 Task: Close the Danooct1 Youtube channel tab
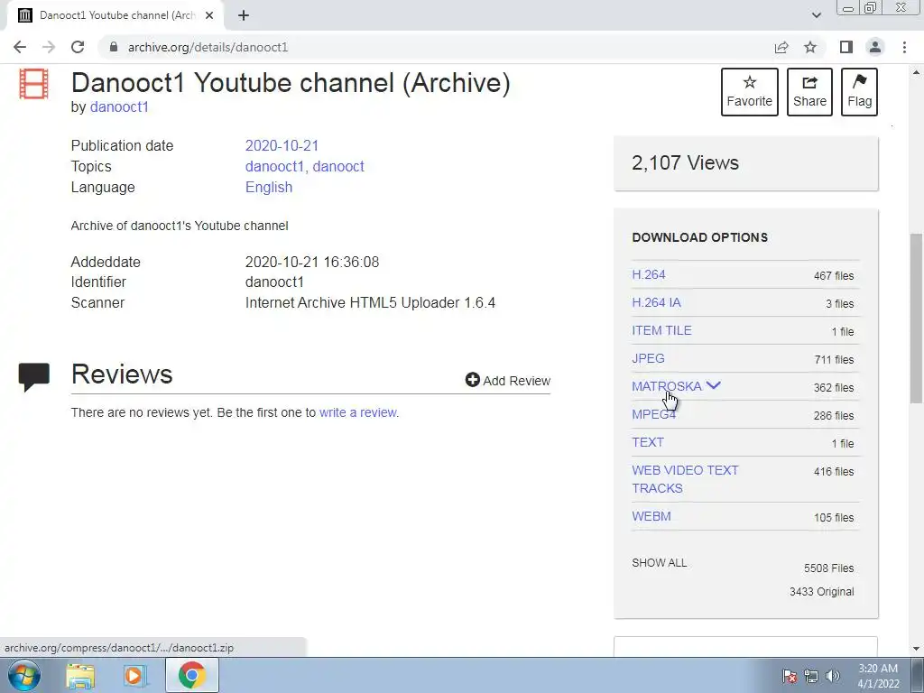point(209,15)
